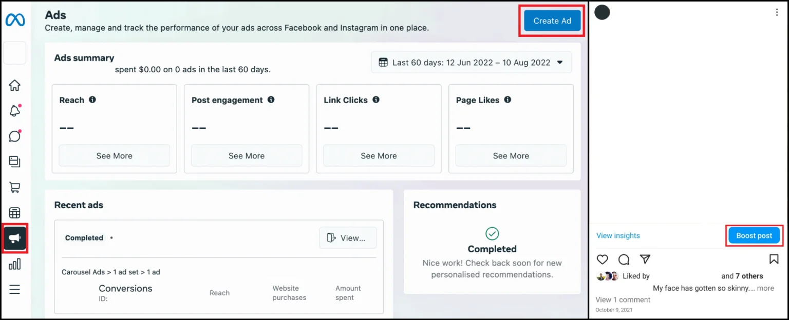Image resolution: width=789 pixels, height=320 pixels.
Task: Select the Ads megaphone icon
Action: click(15, 238)
